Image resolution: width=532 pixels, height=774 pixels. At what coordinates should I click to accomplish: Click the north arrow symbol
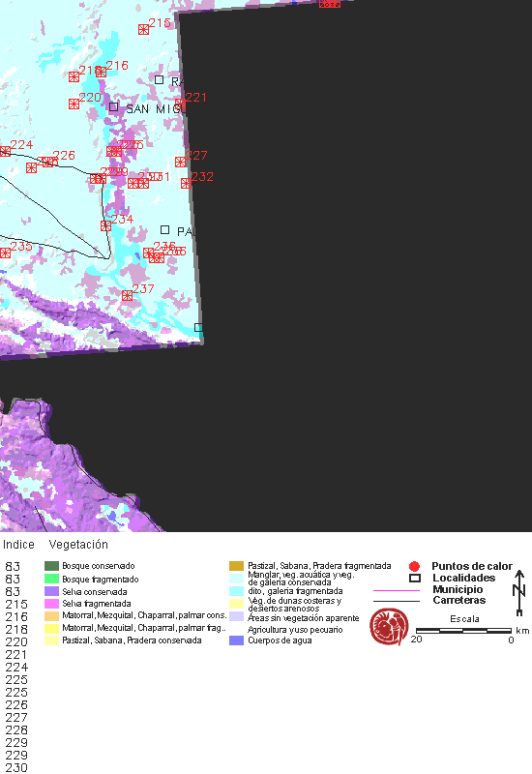pos(519,592)
